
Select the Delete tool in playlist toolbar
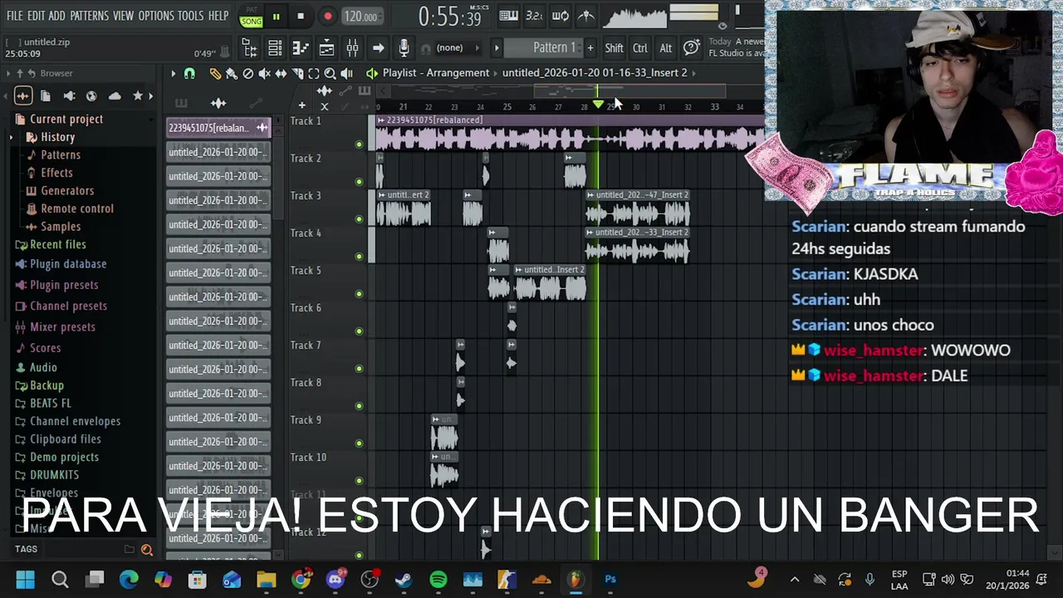pyautogui.click(x=247, y=73)
